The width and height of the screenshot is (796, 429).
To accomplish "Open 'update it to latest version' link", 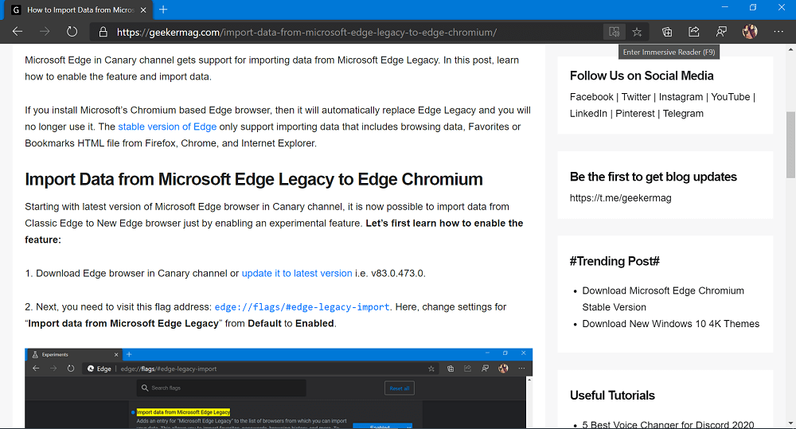I will (296, 273).
